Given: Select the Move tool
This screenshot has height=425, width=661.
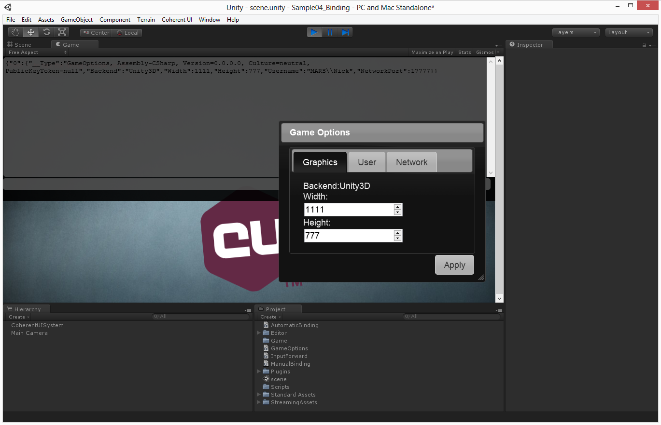Looking at the screenshot, I should pos(31,32).
